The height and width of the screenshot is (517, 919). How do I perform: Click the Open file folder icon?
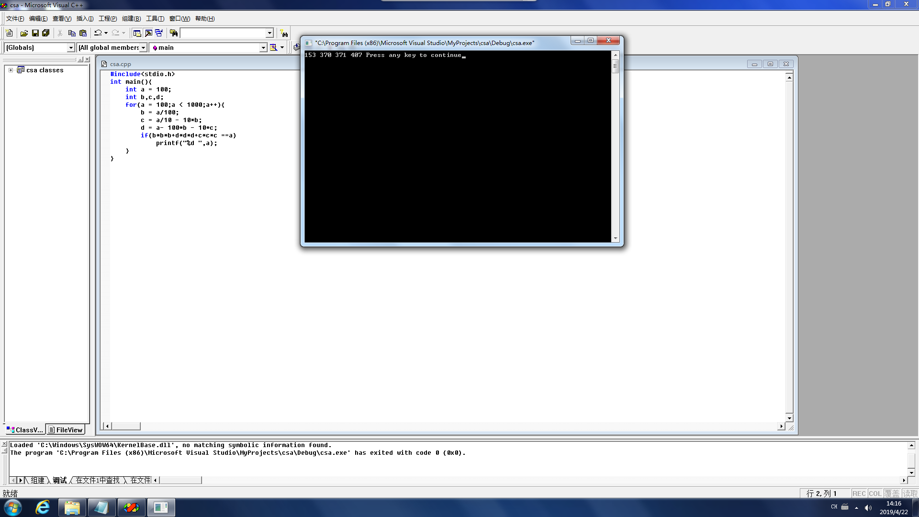point(24,33)
